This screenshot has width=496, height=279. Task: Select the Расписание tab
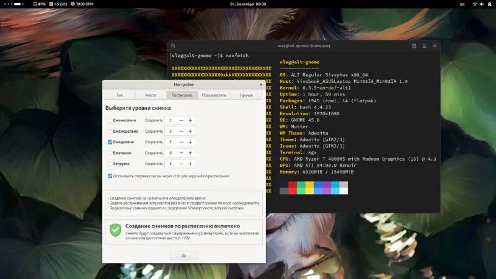182,95
